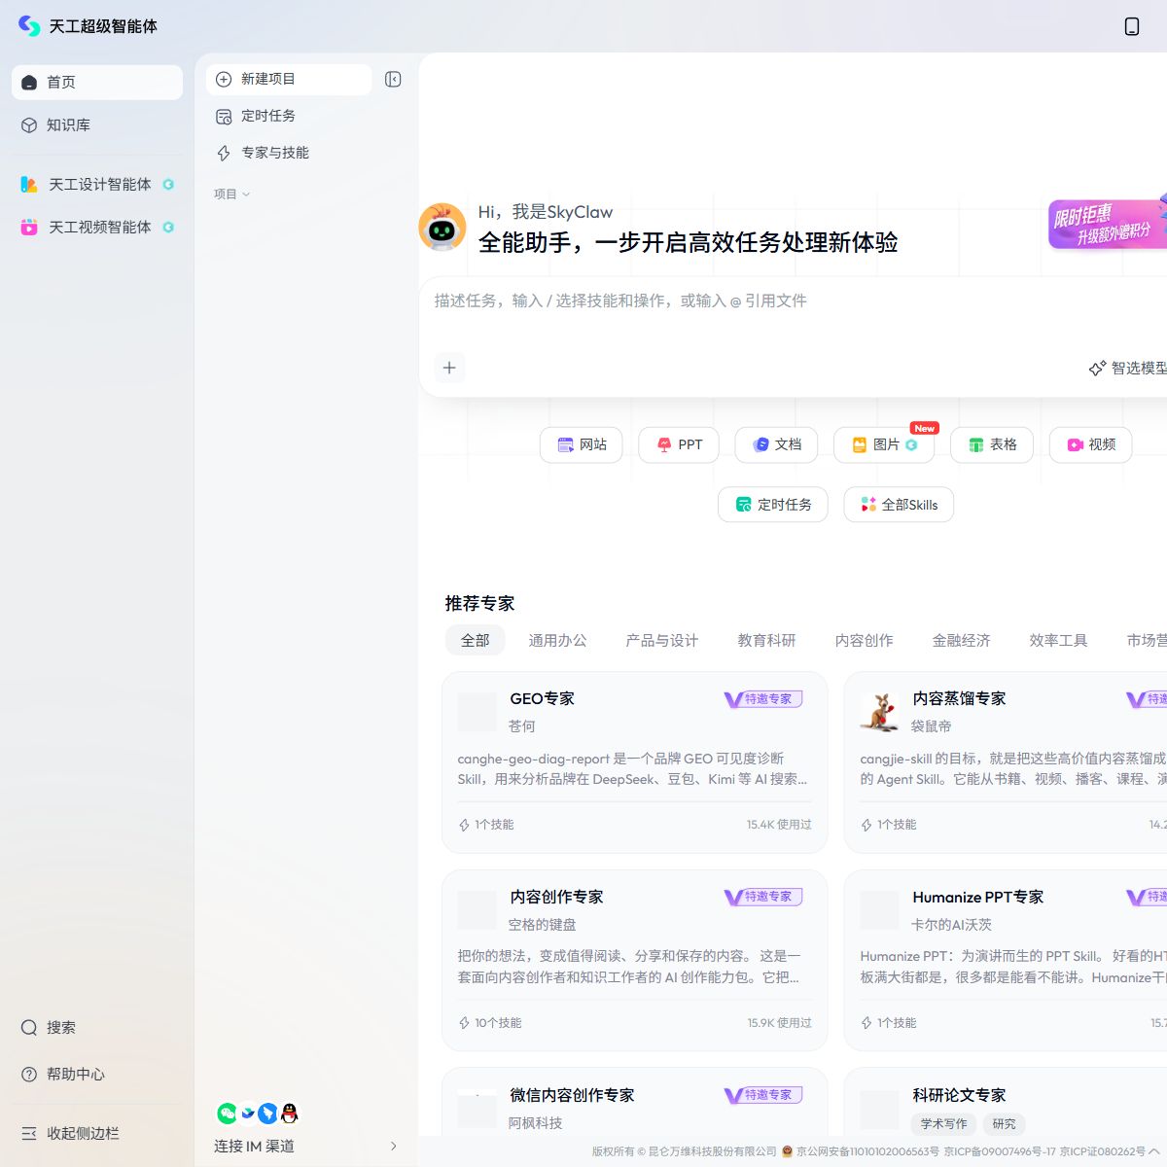Select the 表格 skill chip
1167x1167 pixels.
(x=992, y=444)
